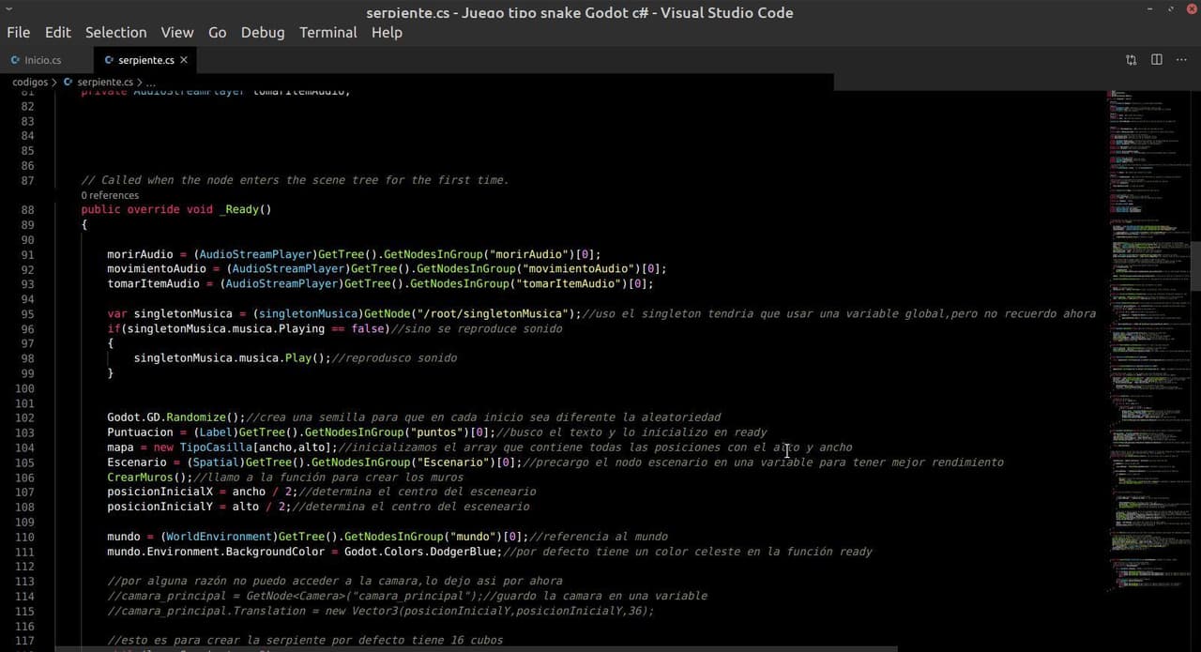1201x652 pixels.
Task: Expand the serpiente.cs breadcrumb dropdown
Action: (105, 83)
